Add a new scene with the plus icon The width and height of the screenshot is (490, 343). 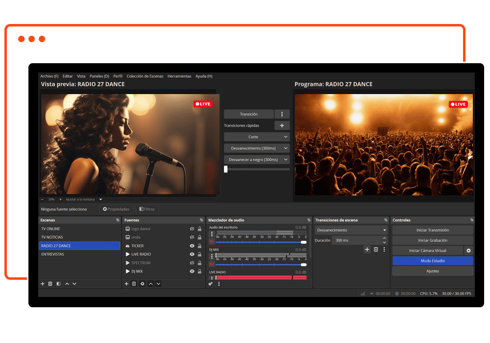[x=42, y=284]
